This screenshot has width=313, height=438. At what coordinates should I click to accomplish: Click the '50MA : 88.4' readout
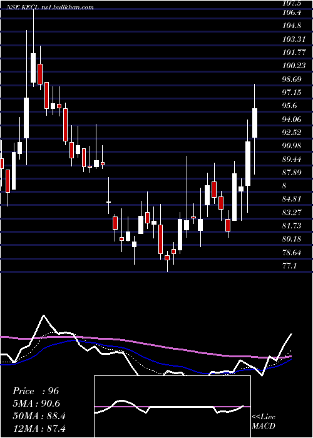[x=39, y=416]
